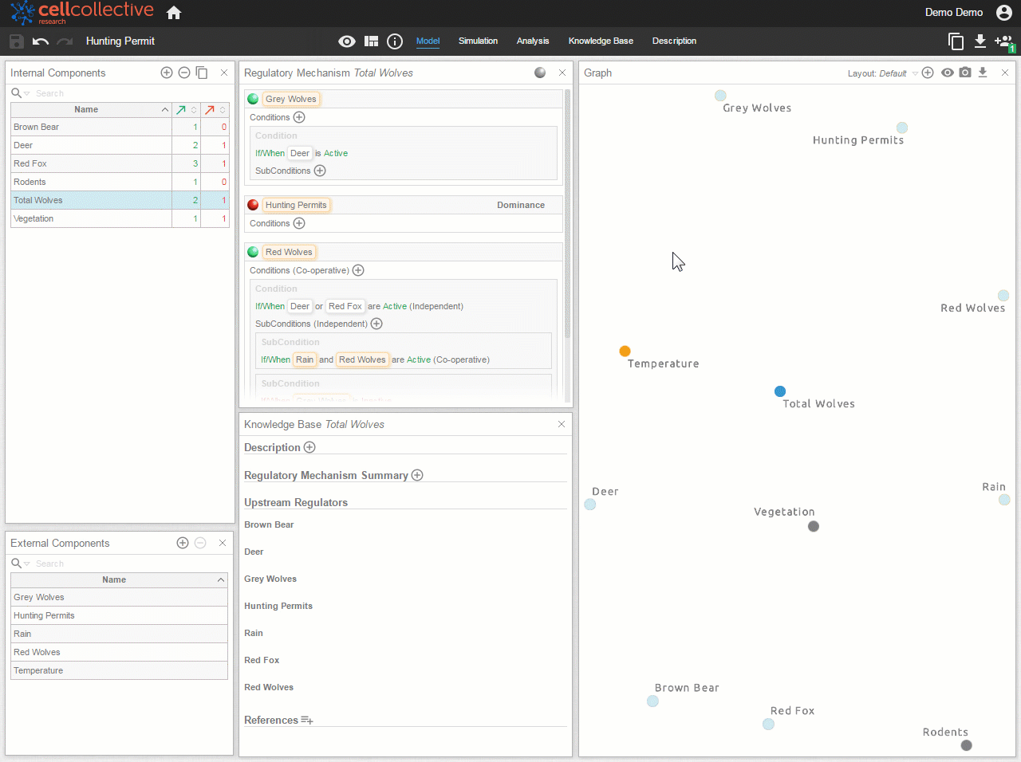Download the graph from the Graph panel
Screen dimensions: 1021x762
983,73
